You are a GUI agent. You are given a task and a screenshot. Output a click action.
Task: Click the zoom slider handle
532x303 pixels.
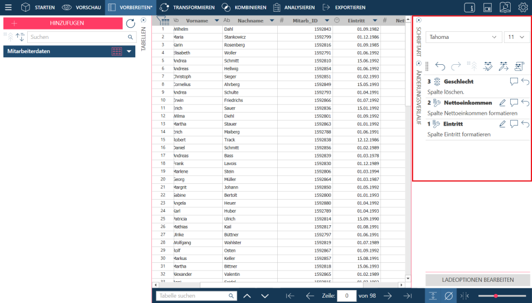pyautogui.click(x=496, y=296)
